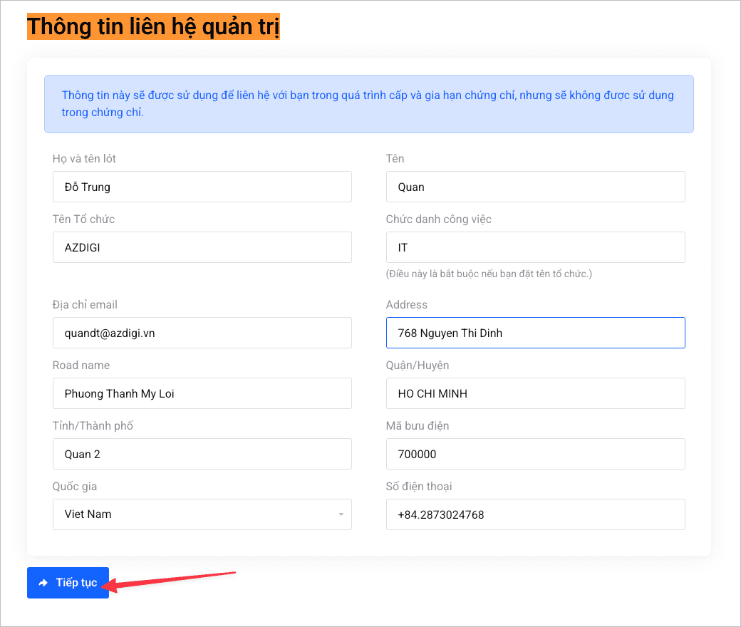Image resolution: width=741 pixels, height=627 pixels.
Task: Focus the Road name input
Action: [202, 393]
